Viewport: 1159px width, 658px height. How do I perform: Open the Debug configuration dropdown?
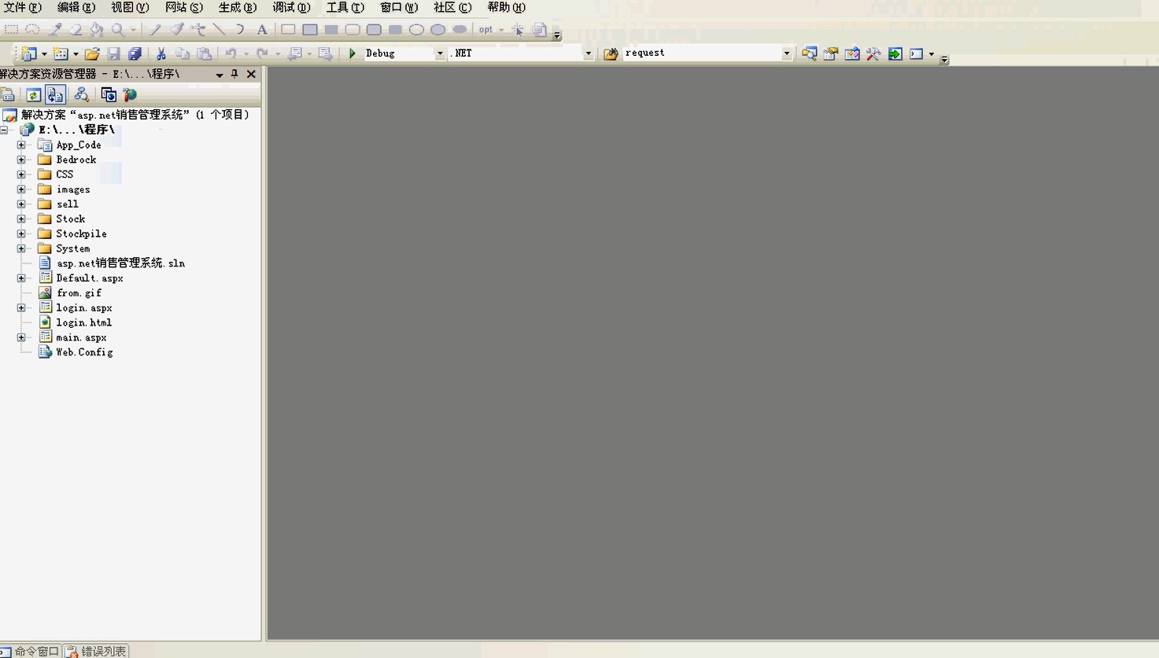coord(440,53)
